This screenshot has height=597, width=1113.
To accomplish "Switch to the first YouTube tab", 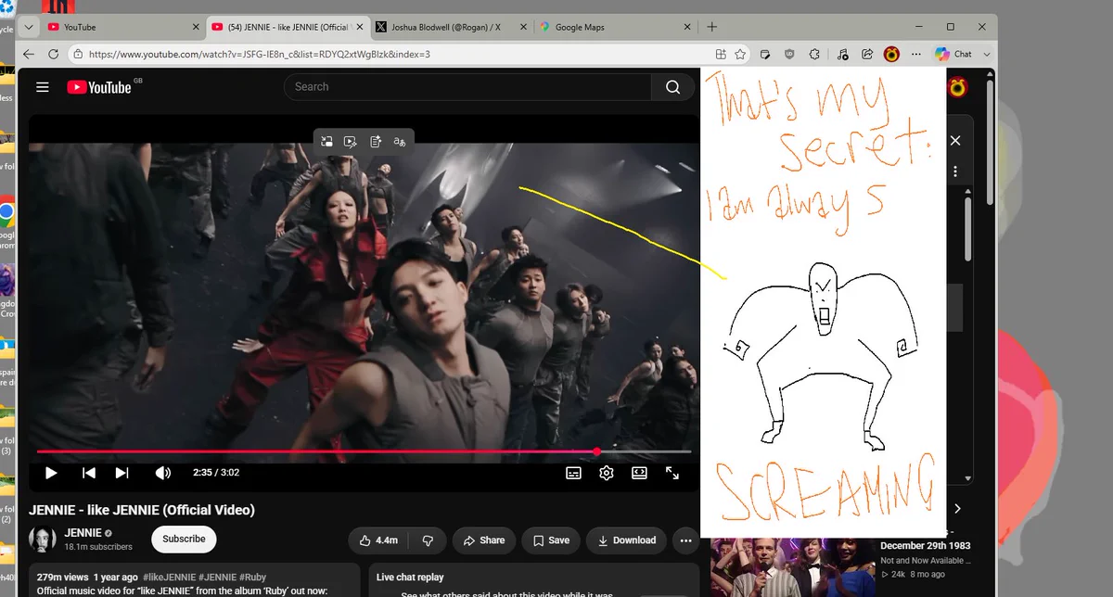I will (x=122, y=27).
